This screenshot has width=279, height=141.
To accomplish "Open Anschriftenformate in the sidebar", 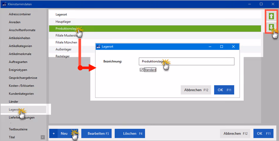I will click(x=22, y=30).
